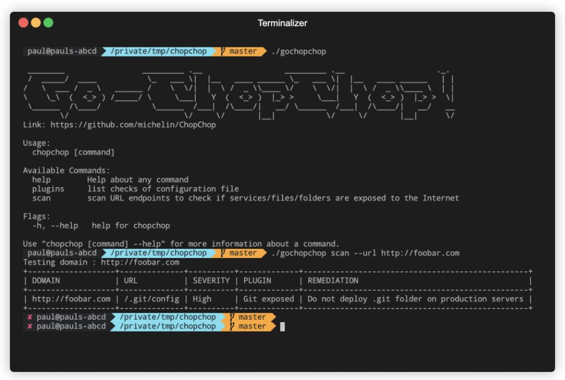Minimize the window using yellow button
The image size is (565, 380).
36,22
